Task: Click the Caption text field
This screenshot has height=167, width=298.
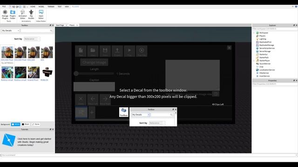Action: point(94,87)
